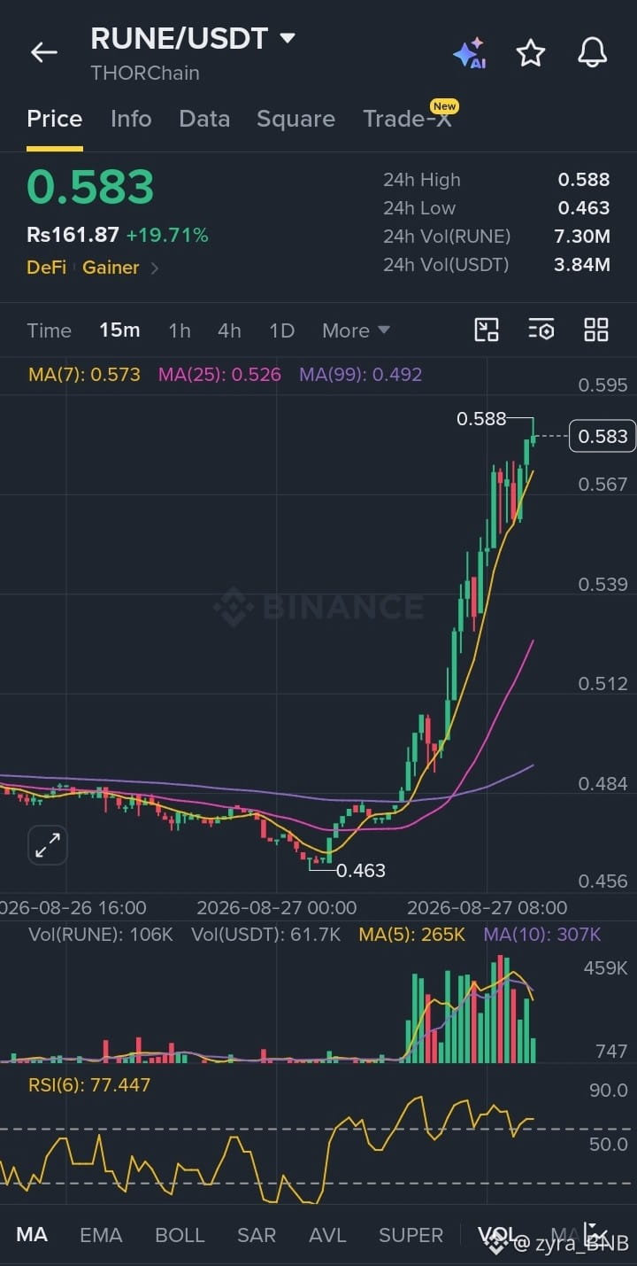Expand the RUNE/USDT pair selector arrow
Image resolution: width=637 pixels, height=1266 pixels.
288,39
